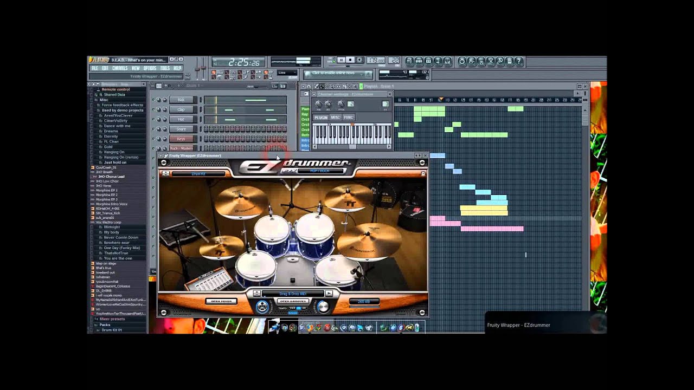Viewport: 694px width, 390px height.
Task: Open the Line snap dropdown
Action: [x=287, y=73]
